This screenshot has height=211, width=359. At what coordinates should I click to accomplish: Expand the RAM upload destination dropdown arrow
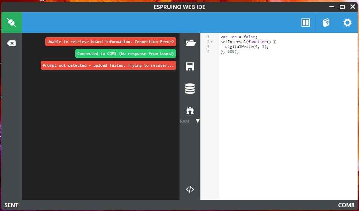coord(198,121)
